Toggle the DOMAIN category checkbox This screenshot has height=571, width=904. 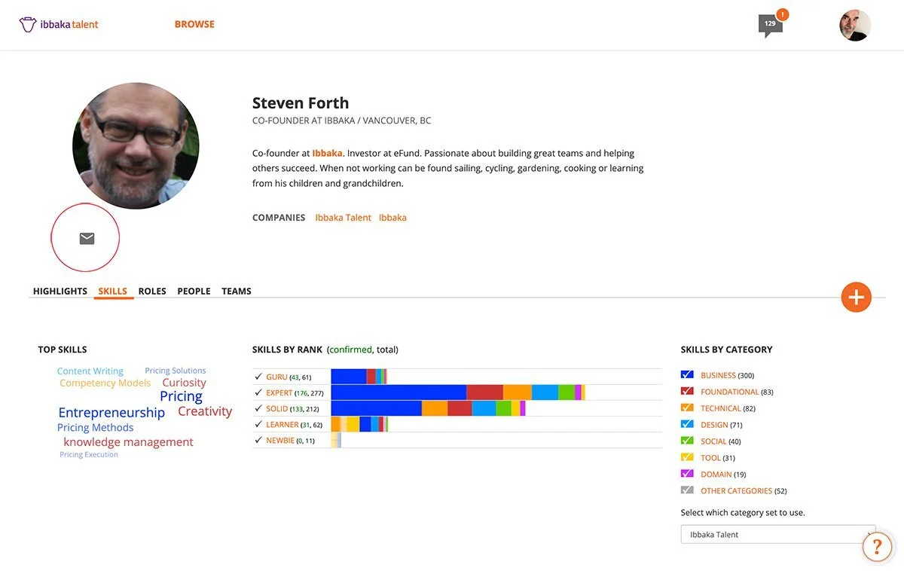pyautogui.click(x=687, y=474)
